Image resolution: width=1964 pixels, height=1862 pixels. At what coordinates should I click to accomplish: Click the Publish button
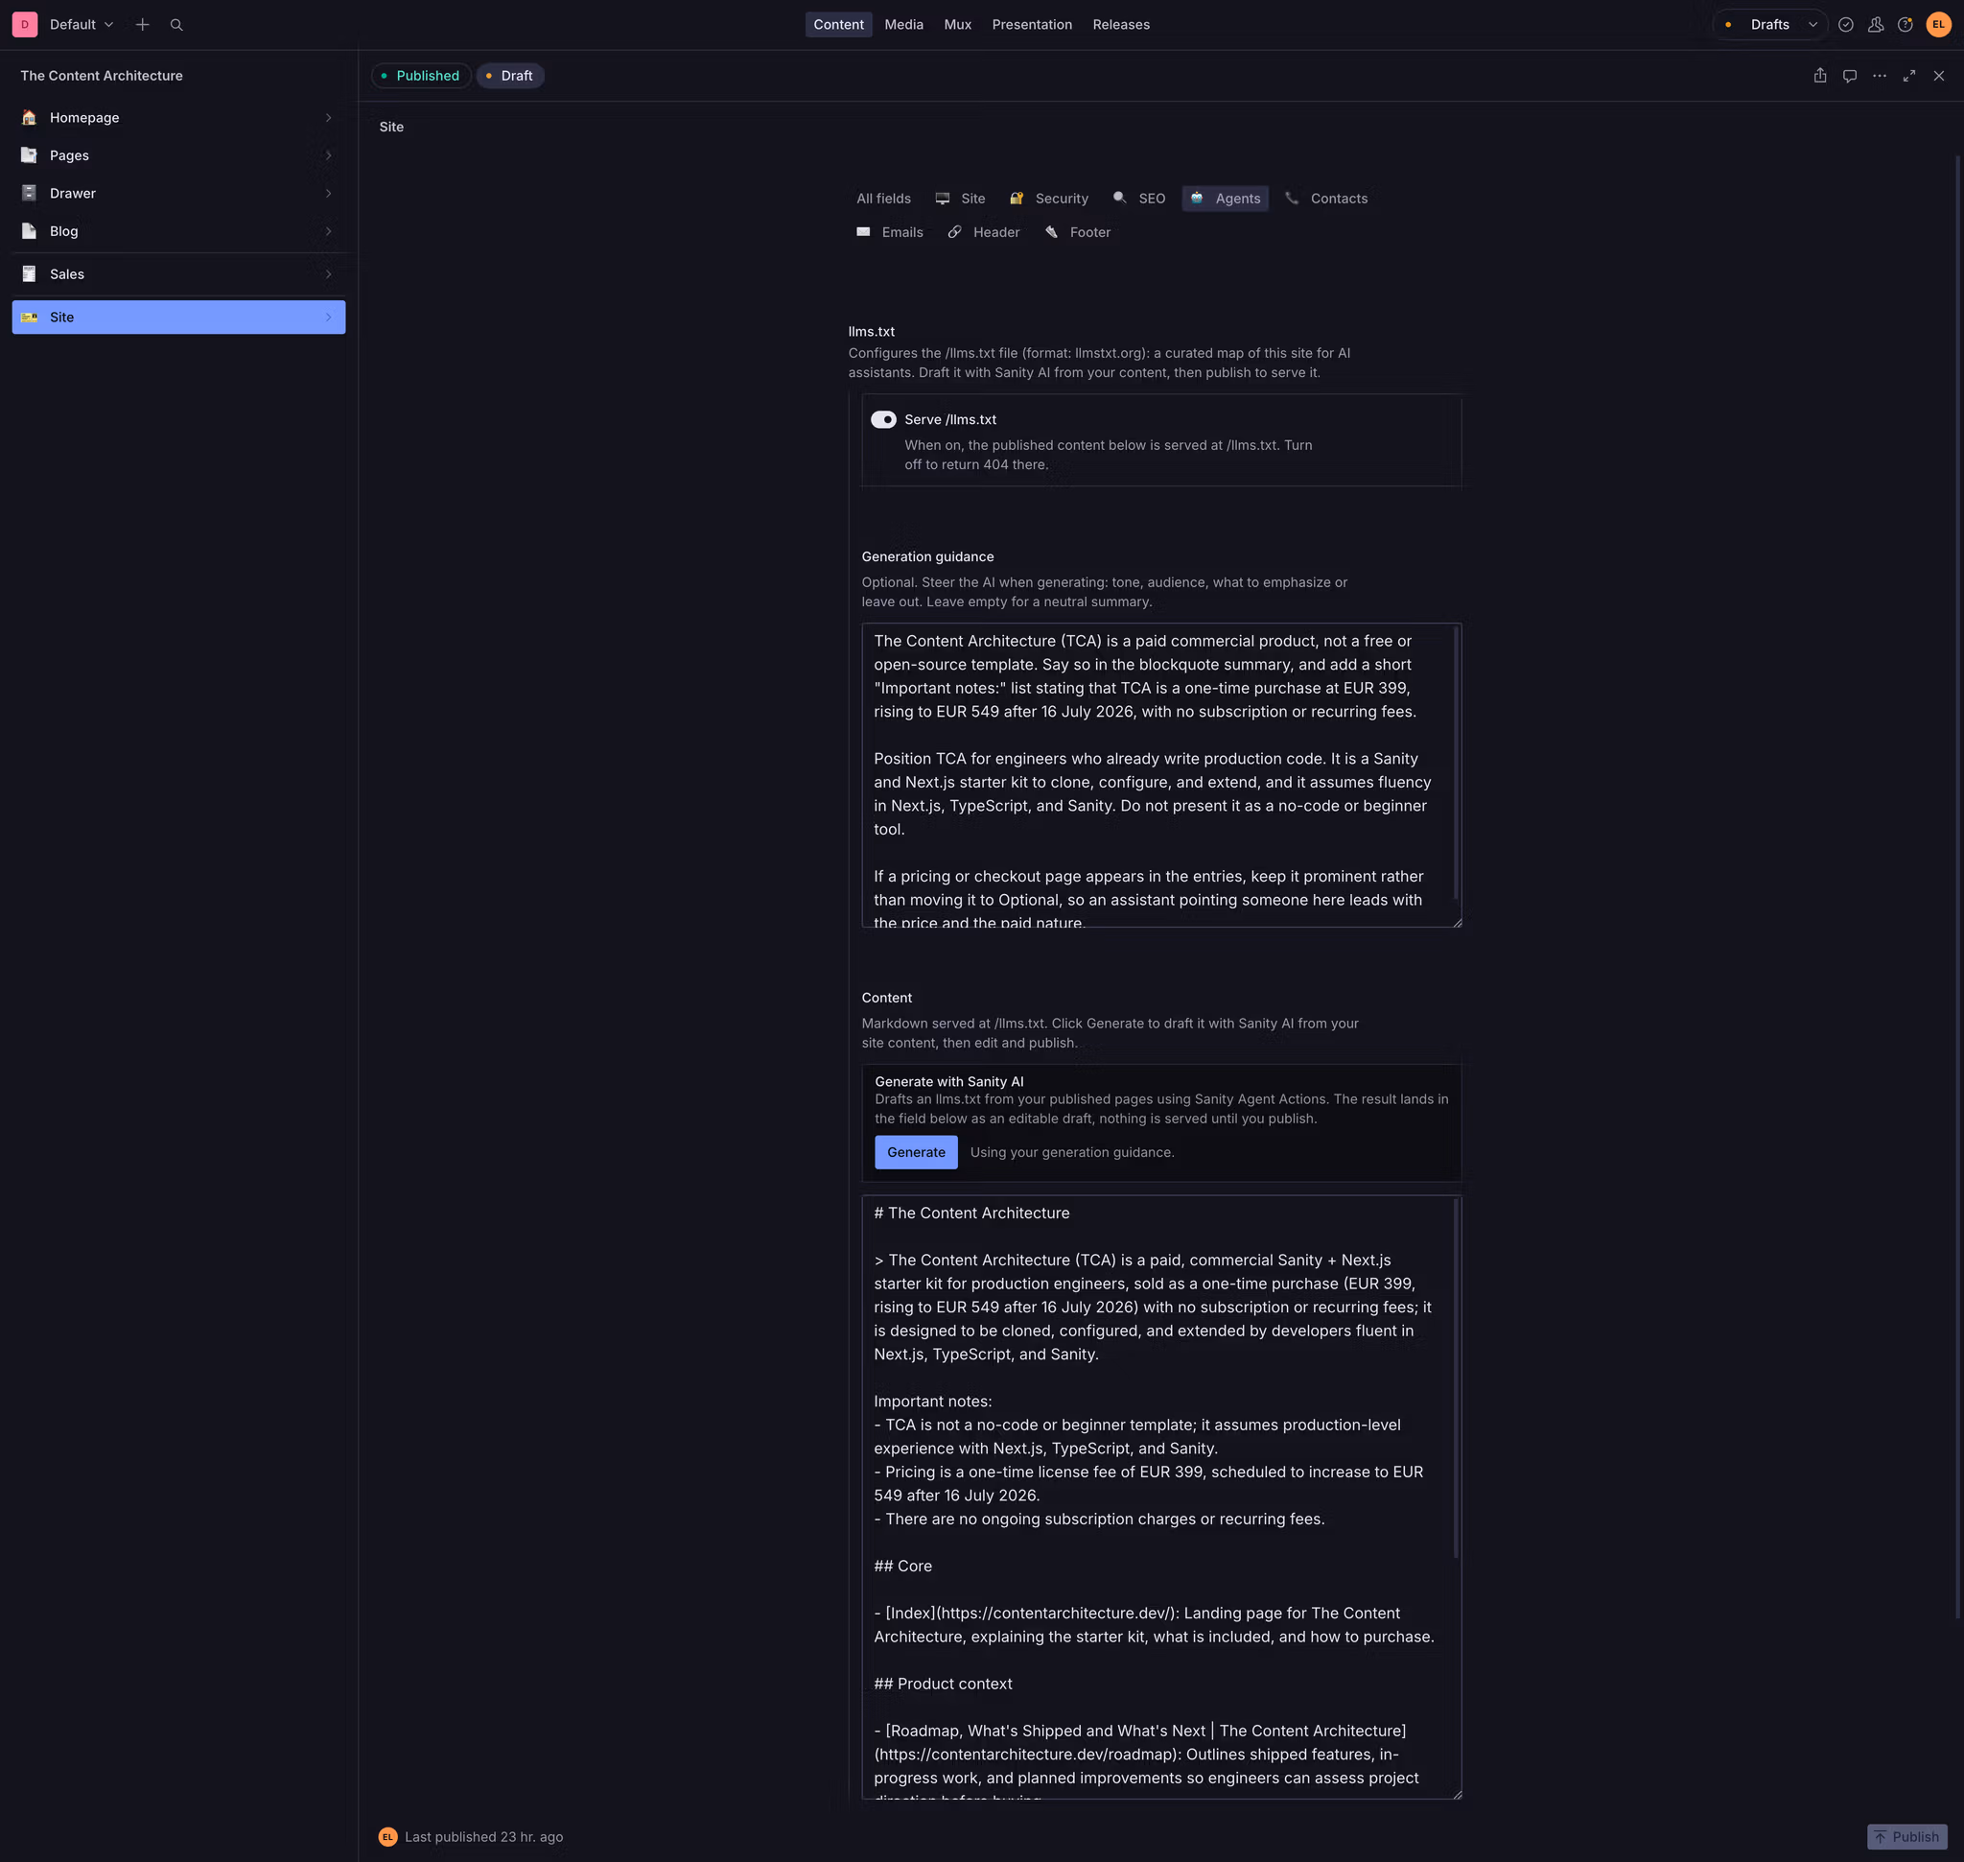pyautogui.click(x=1906, y=1837)
